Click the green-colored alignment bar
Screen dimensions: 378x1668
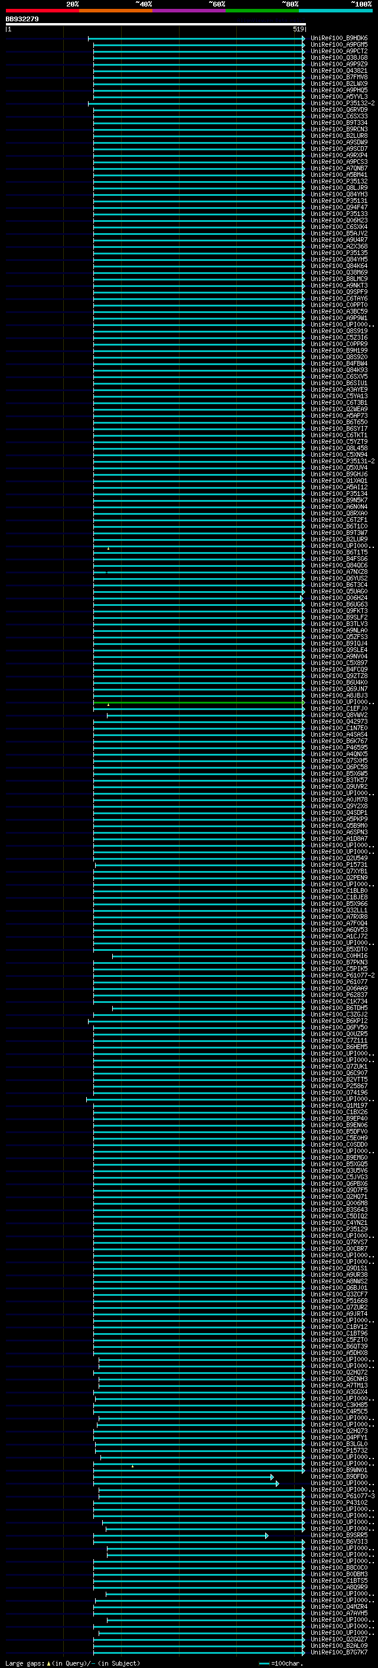click(199, 702)
